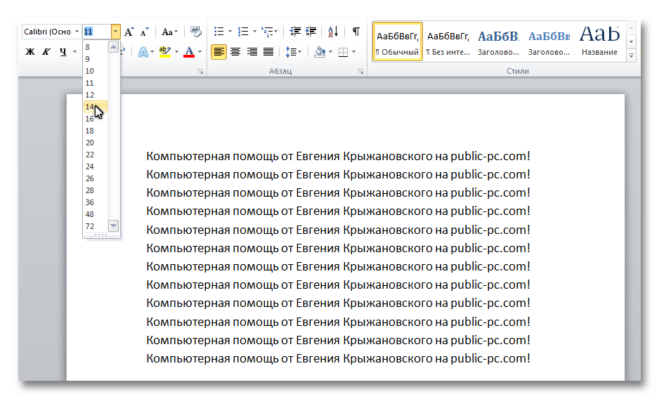659x399 pixels.
Task: Choose font size 14 in list
Action: coord(96,107)
